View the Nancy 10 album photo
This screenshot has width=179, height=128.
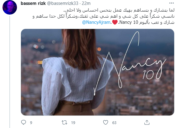[x=98, y=72]
